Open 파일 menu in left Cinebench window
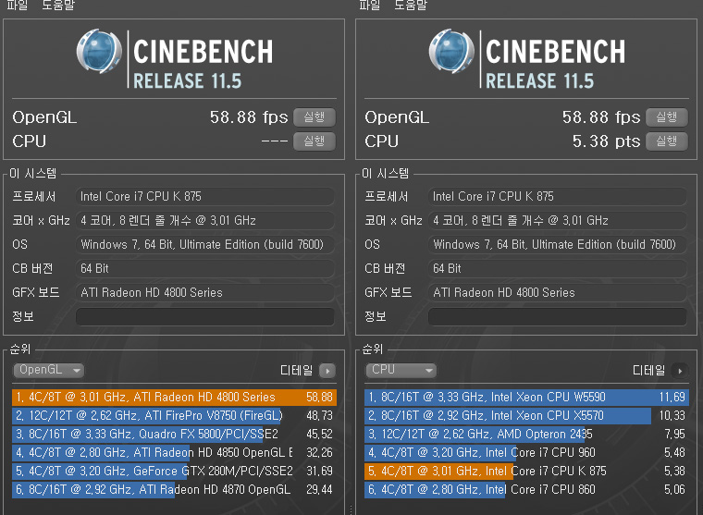 [x=17, y=5]
